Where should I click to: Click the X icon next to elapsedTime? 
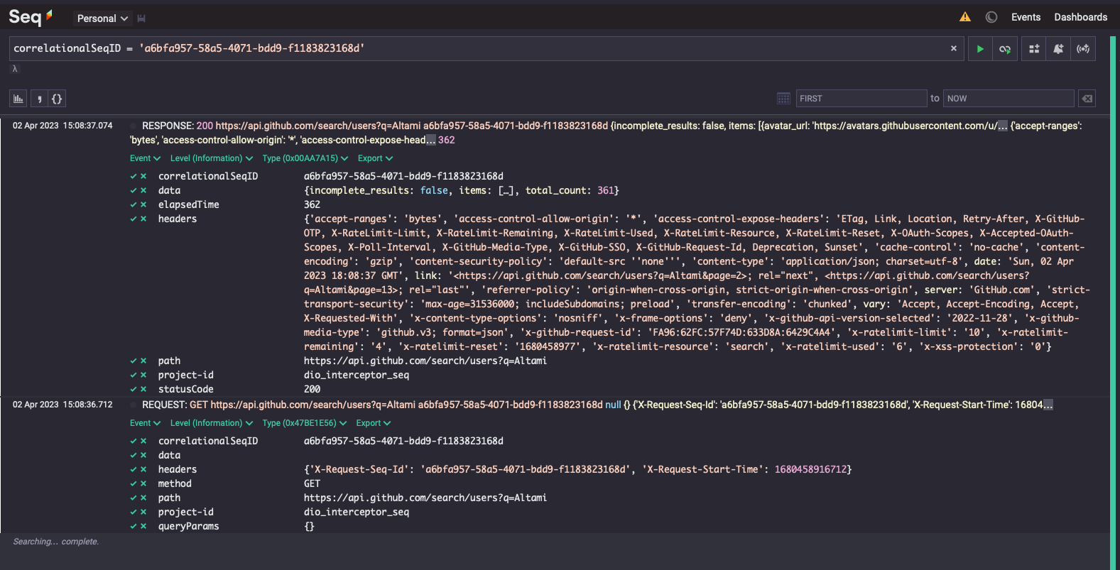pyautogui.click(x=143, y=204)
